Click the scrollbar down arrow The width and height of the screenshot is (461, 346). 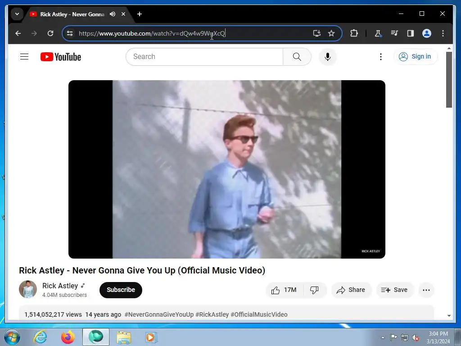[449, 316]
